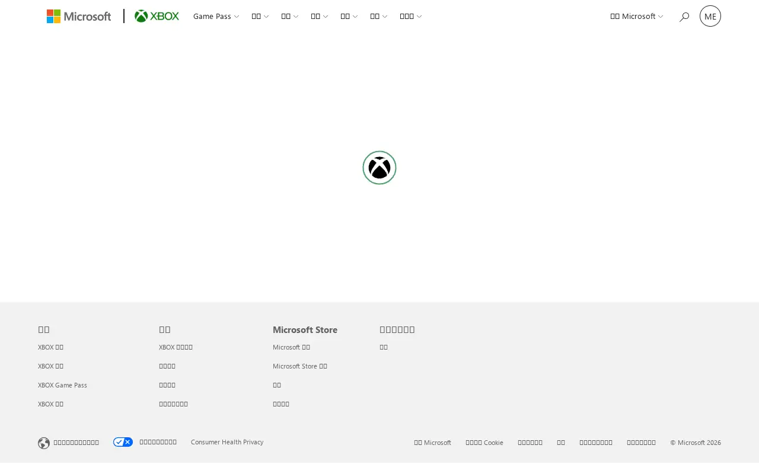Open the Microsoft Store footer link
The width and height of the screenshot is (759, 474).
pos(300,366)
